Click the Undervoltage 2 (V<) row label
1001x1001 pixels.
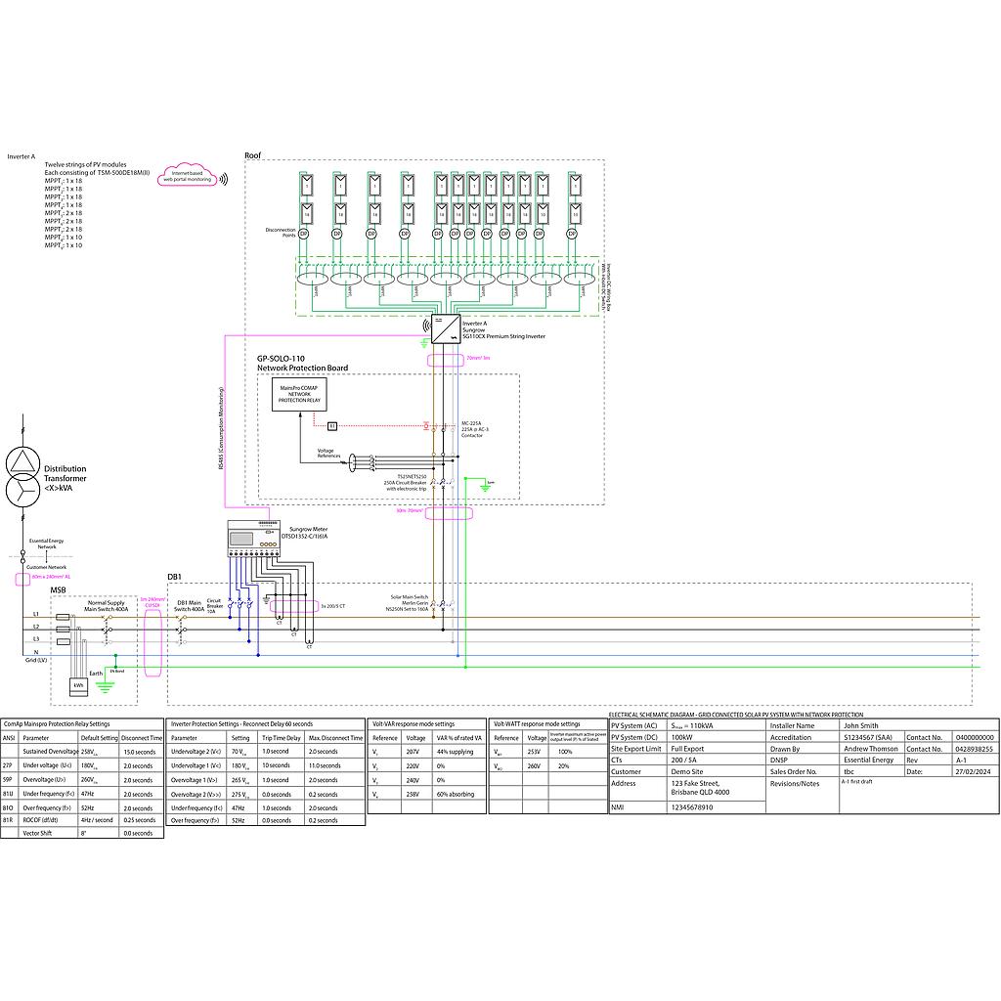point(197,752)
